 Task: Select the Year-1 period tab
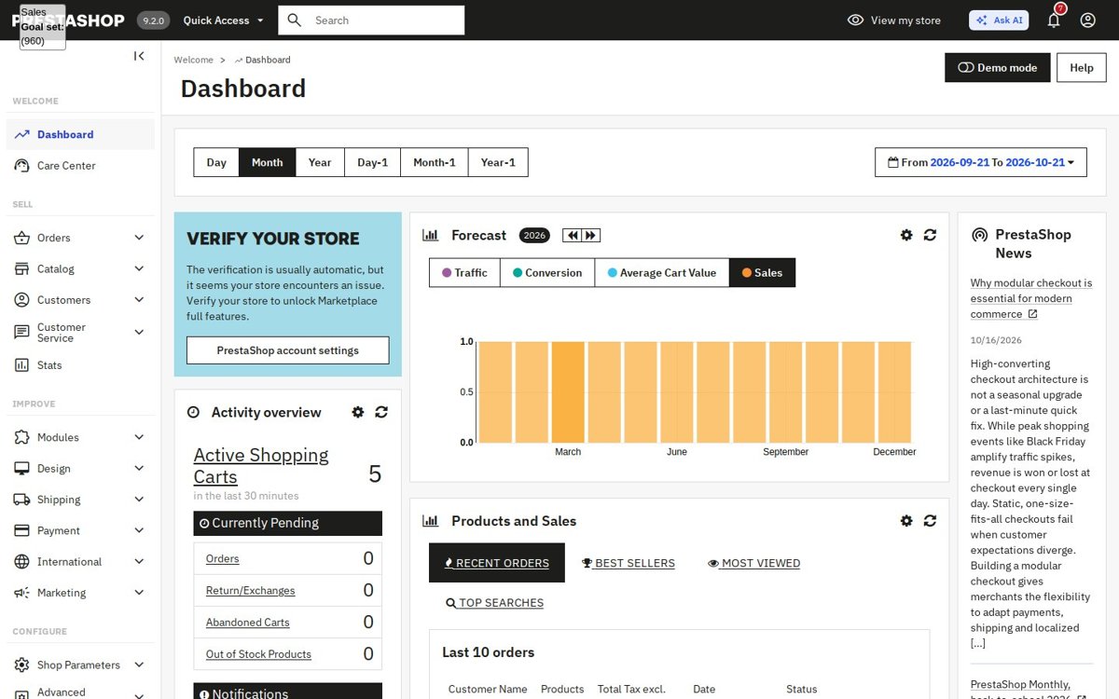click(x=498, y=162)
